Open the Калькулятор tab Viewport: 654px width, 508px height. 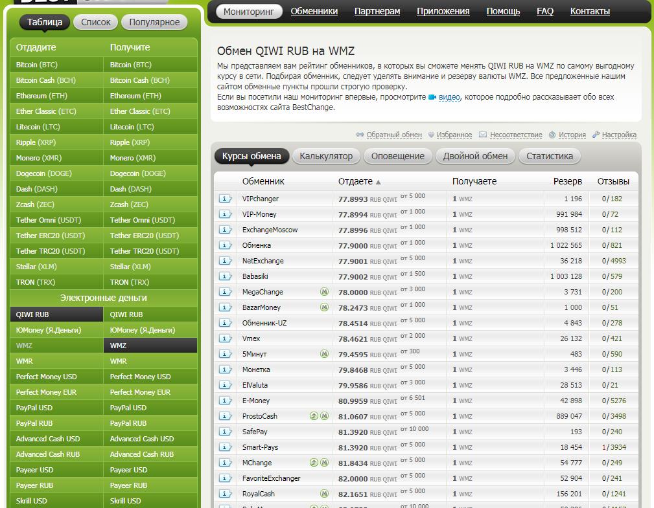coord(326,156)
